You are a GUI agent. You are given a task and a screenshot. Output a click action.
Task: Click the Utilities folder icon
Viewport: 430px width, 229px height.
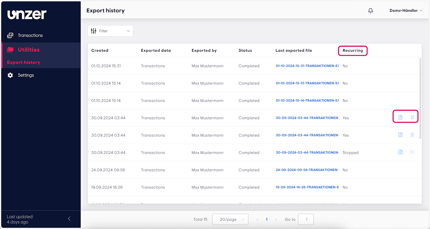click(x=10, y=50)
